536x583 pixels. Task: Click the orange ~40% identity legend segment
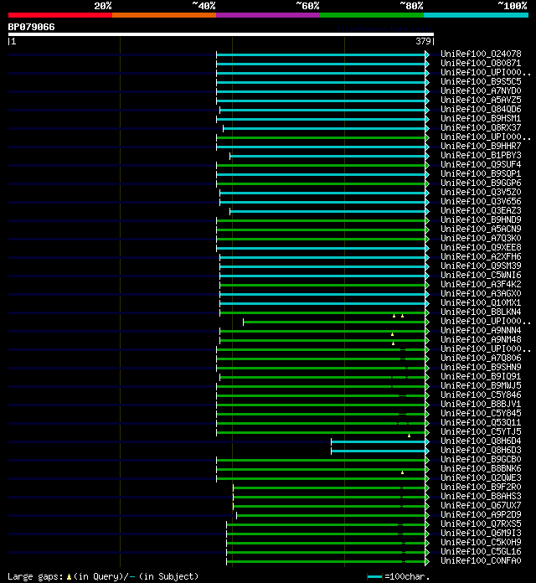(x=164, y=15)
